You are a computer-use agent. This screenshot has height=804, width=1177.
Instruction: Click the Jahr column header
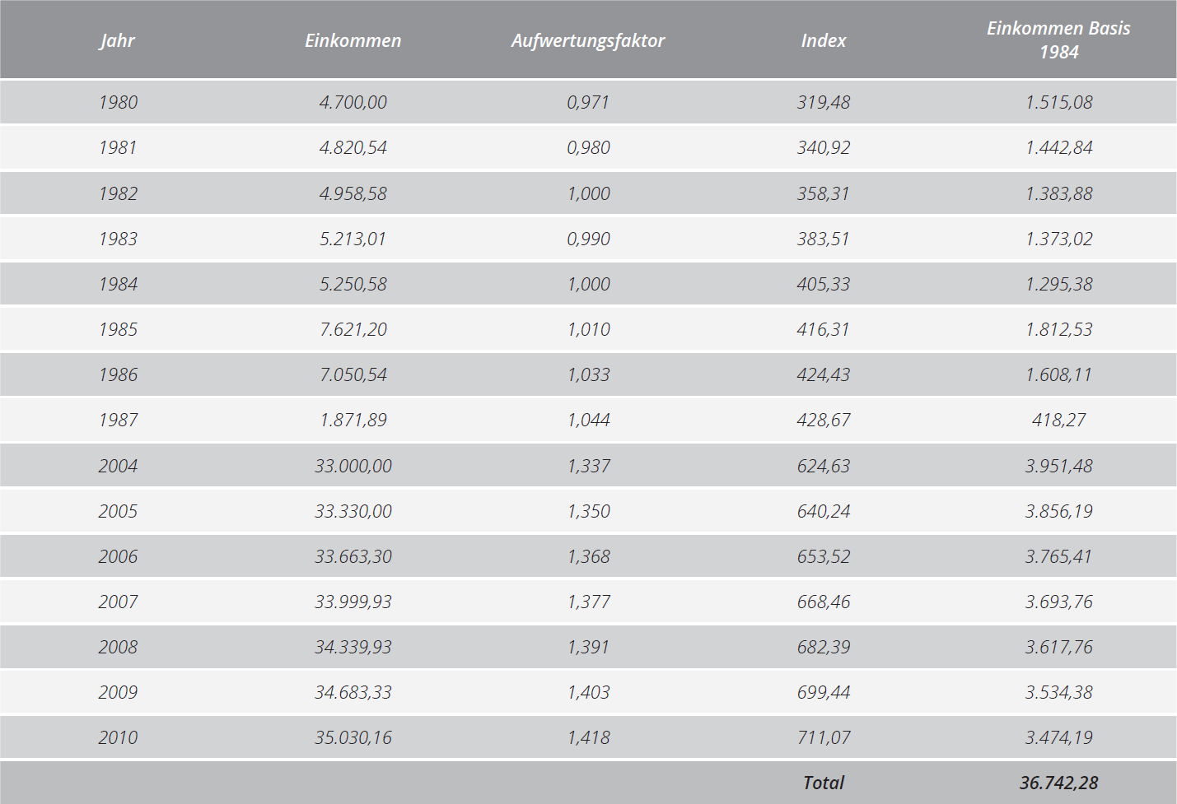click(x=117, y=40)
